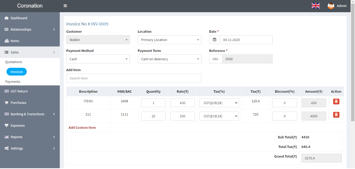Open Items in the sidebar
The height and width of the screenshot is (169, 355).
(30, 41)
